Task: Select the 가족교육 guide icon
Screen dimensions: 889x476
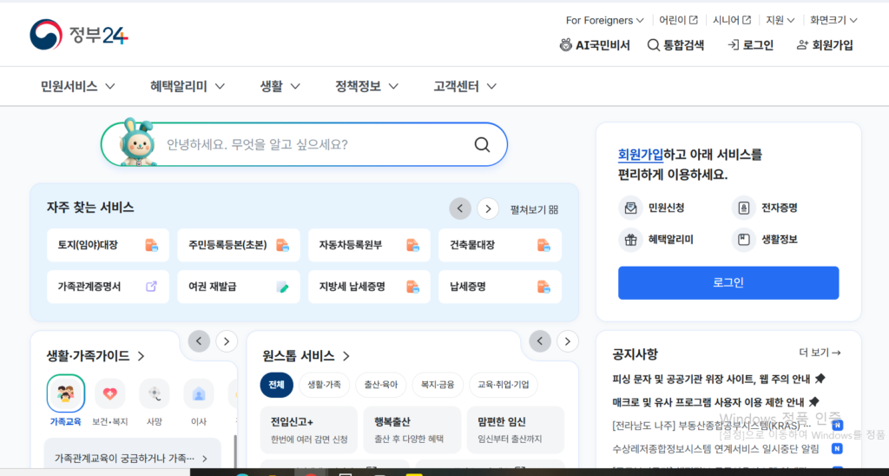Action: 66,393
